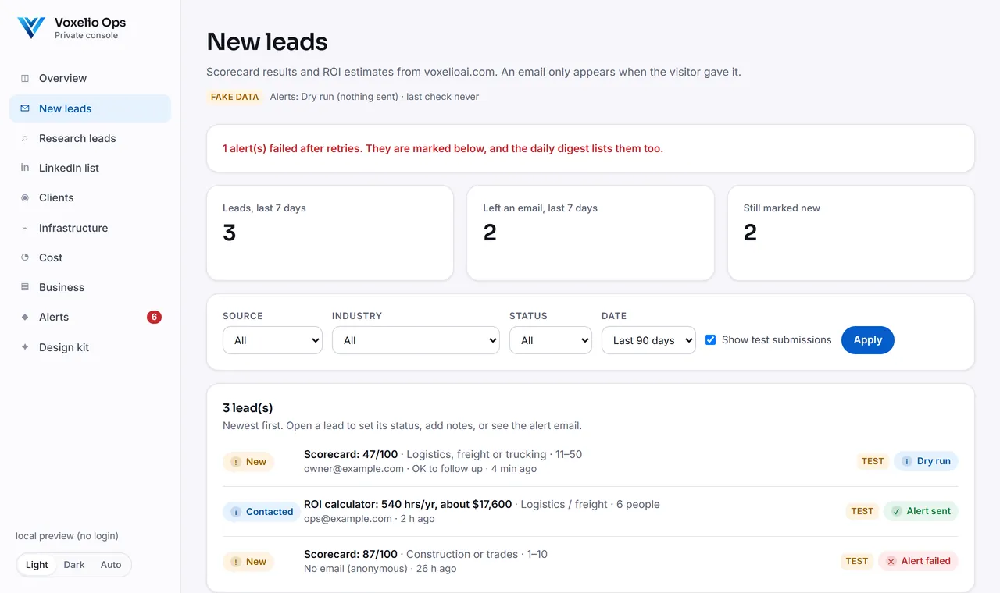Open the Date range dropdown
Image resolution: width=1000 pixels, height=593 pixels.
pos(648,340)
